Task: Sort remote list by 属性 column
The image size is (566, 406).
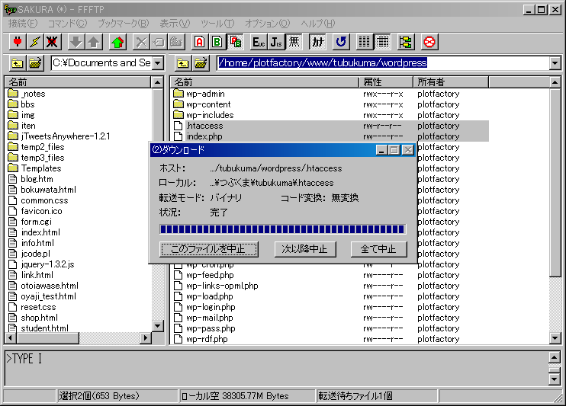Action: (386, 82)
